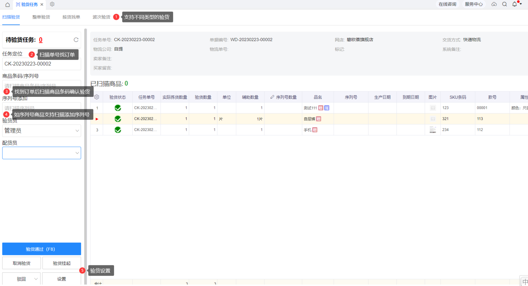528x286 pixels.
Task: Expand the 驳回 dropdown arrow
Action: click(36, 279)
